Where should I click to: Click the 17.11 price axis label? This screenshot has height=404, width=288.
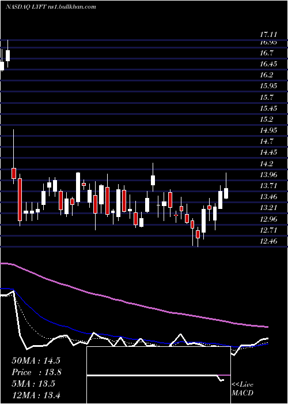pos(268,35)
